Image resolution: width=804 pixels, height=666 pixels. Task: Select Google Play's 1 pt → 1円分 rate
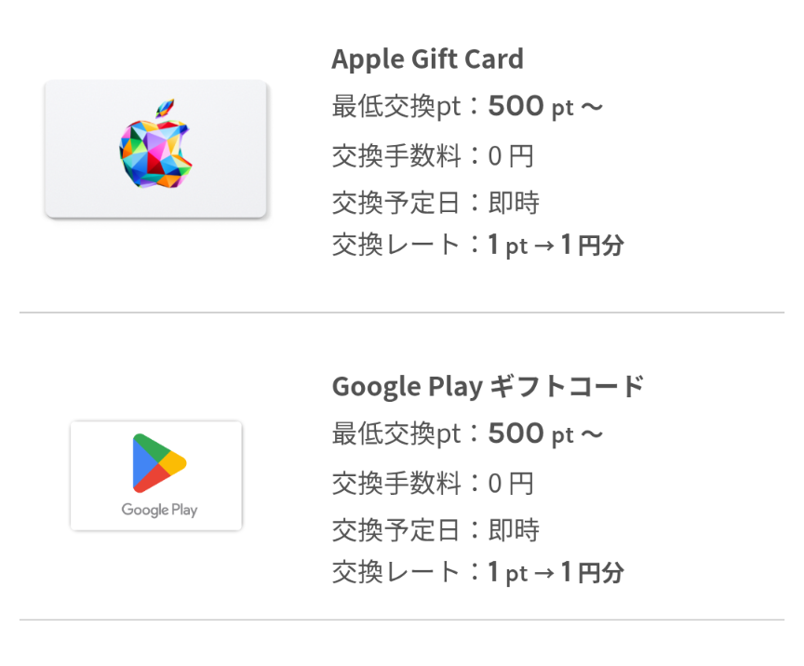[556, 572]
